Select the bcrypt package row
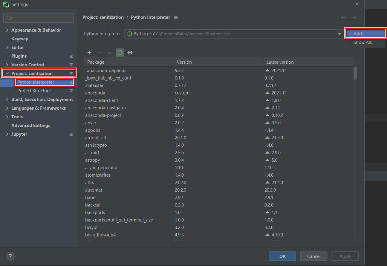The height and width of the screenshot is (266, 387). coord(219,227)
